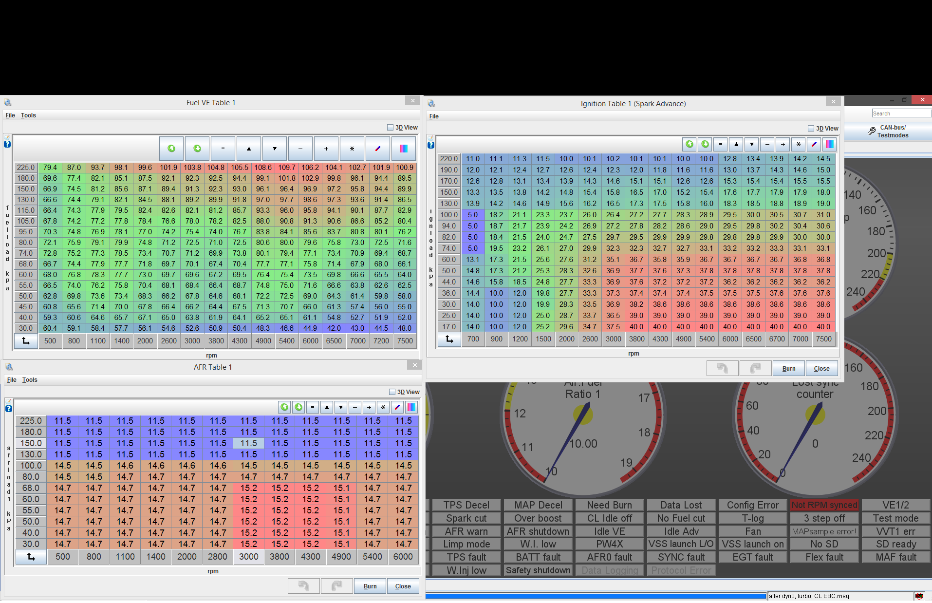932x603 pixels.
Task: Enable 3D View in AFR Table
Action: pos(391,392)
